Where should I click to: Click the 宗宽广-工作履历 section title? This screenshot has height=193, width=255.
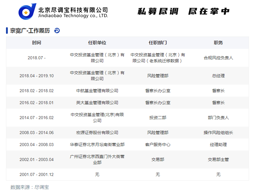point(30,31)
